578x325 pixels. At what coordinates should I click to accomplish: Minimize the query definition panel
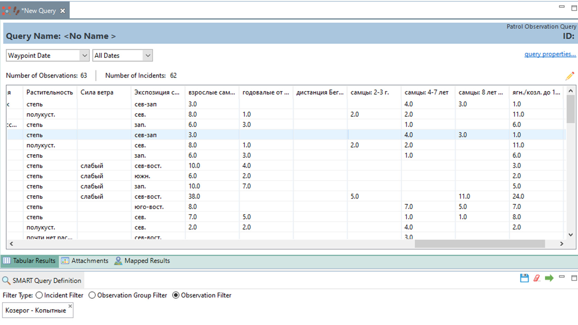[x=562, y=277]
